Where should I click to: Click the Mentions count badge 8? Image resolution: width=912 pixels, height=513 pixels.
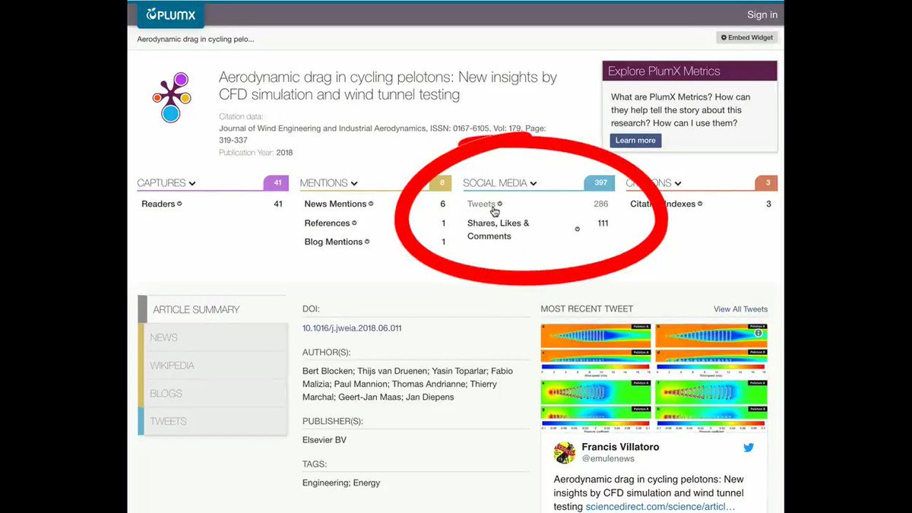(441, 182)
